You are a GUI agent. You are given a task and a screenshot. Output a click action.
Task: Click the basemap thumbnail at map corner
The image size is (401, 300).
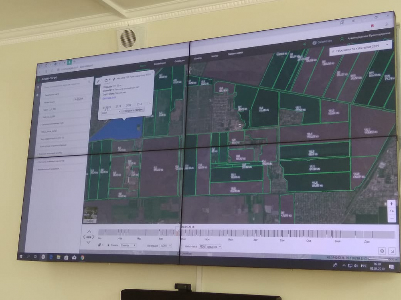(x=91, y=215)
